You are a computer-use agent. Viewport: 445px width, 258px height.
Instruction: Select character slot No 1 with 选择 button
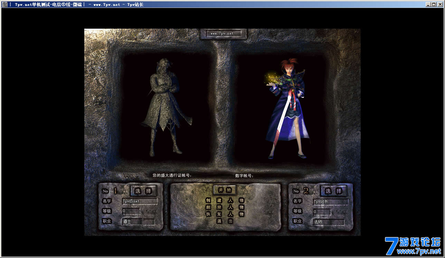coord(143,191)
